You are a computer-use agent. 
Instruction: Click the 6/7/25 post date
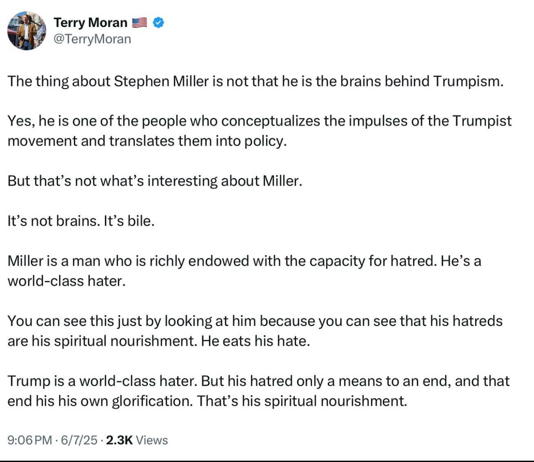point(79,440)
